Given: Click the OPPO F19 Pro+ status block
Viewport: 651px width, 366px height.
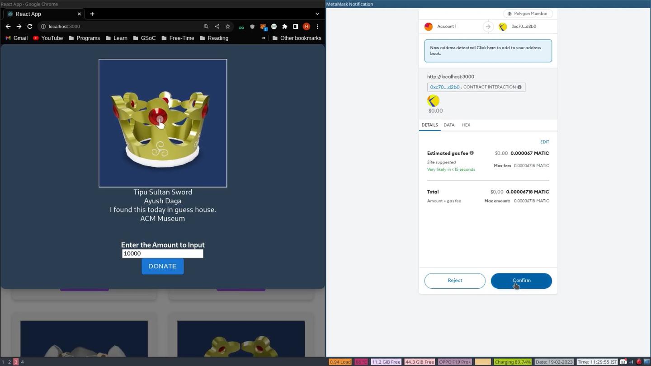Looking at the screenshot, I should 455,362.
